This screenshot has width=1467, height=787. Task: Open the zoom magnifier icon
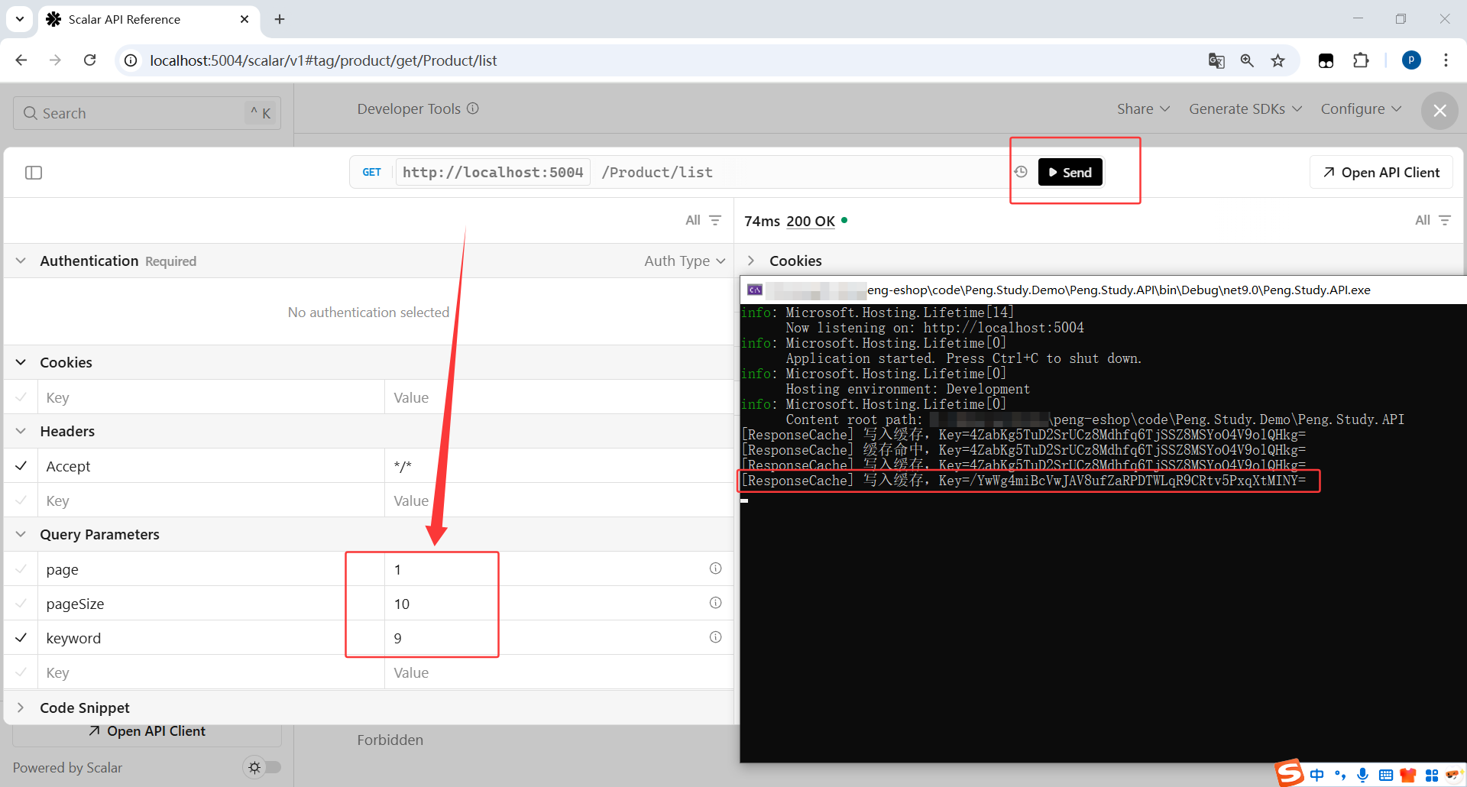[1247, 60]
